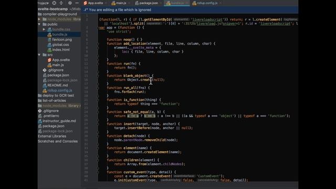Open instructor_guide.md file
Image resolution: width=336 pixels, height=189 pixels.
[59, 121]
